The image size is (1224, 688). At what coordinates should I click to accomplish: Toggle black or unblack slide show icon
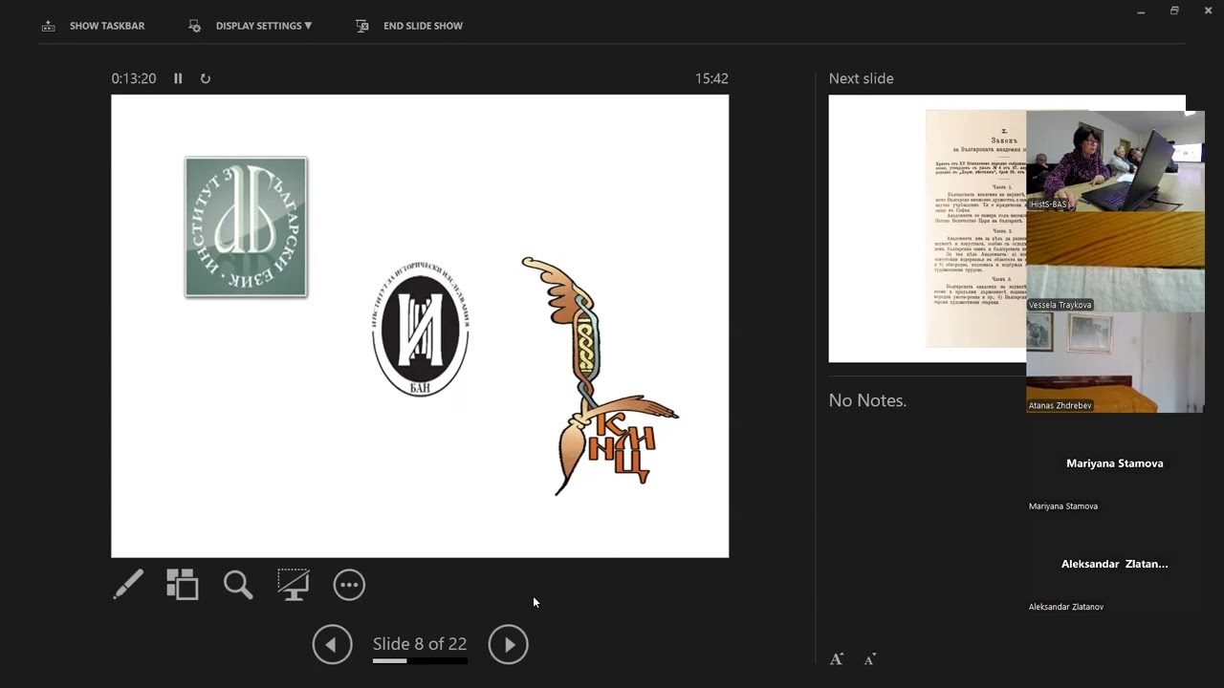click(x=294, y=585)
